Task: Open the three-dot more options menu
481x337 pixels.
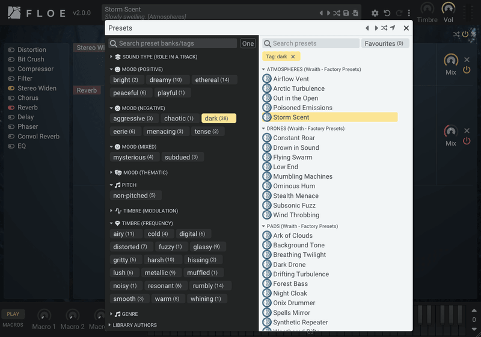Action: point(409,13)
